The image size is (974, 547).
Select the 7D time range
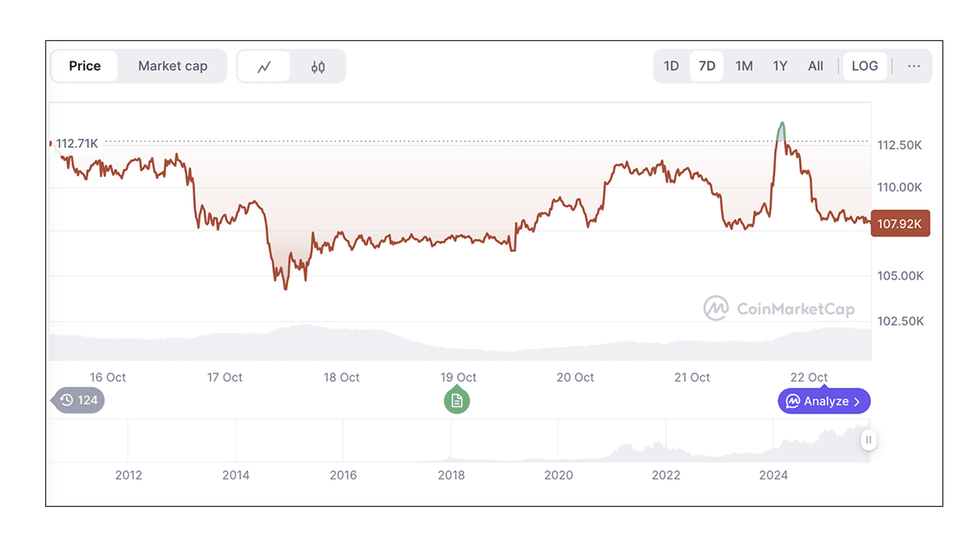click(707, 66)
